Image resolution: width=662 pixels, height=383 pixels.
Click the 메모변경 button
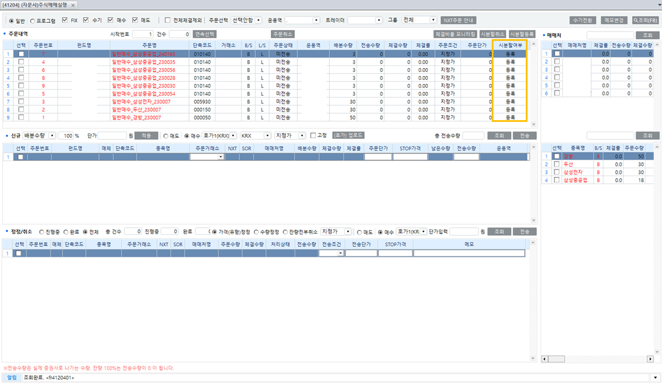tap(614, 20)
